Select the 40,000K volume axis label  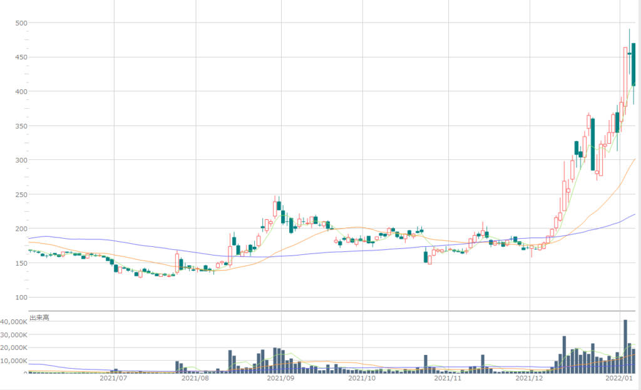pyautogui.click(x=14, y=322)
